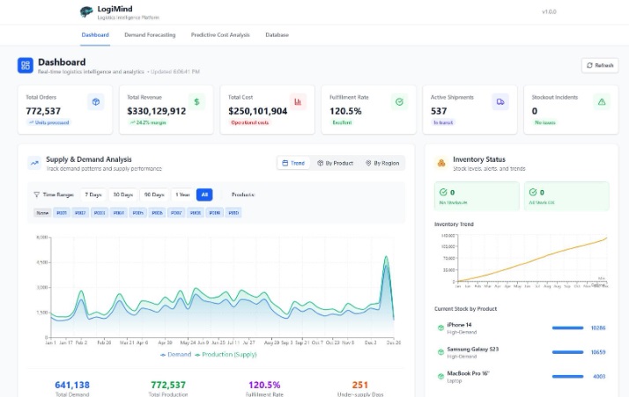Click the Total Orders box icon

96,102
